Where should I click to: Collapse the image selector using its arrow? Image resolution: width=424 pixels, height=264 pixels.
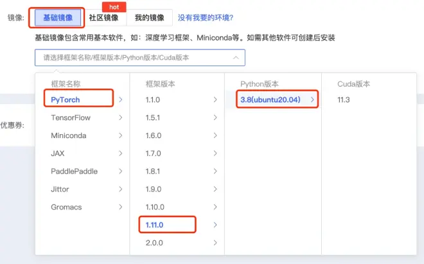(236, 58)
